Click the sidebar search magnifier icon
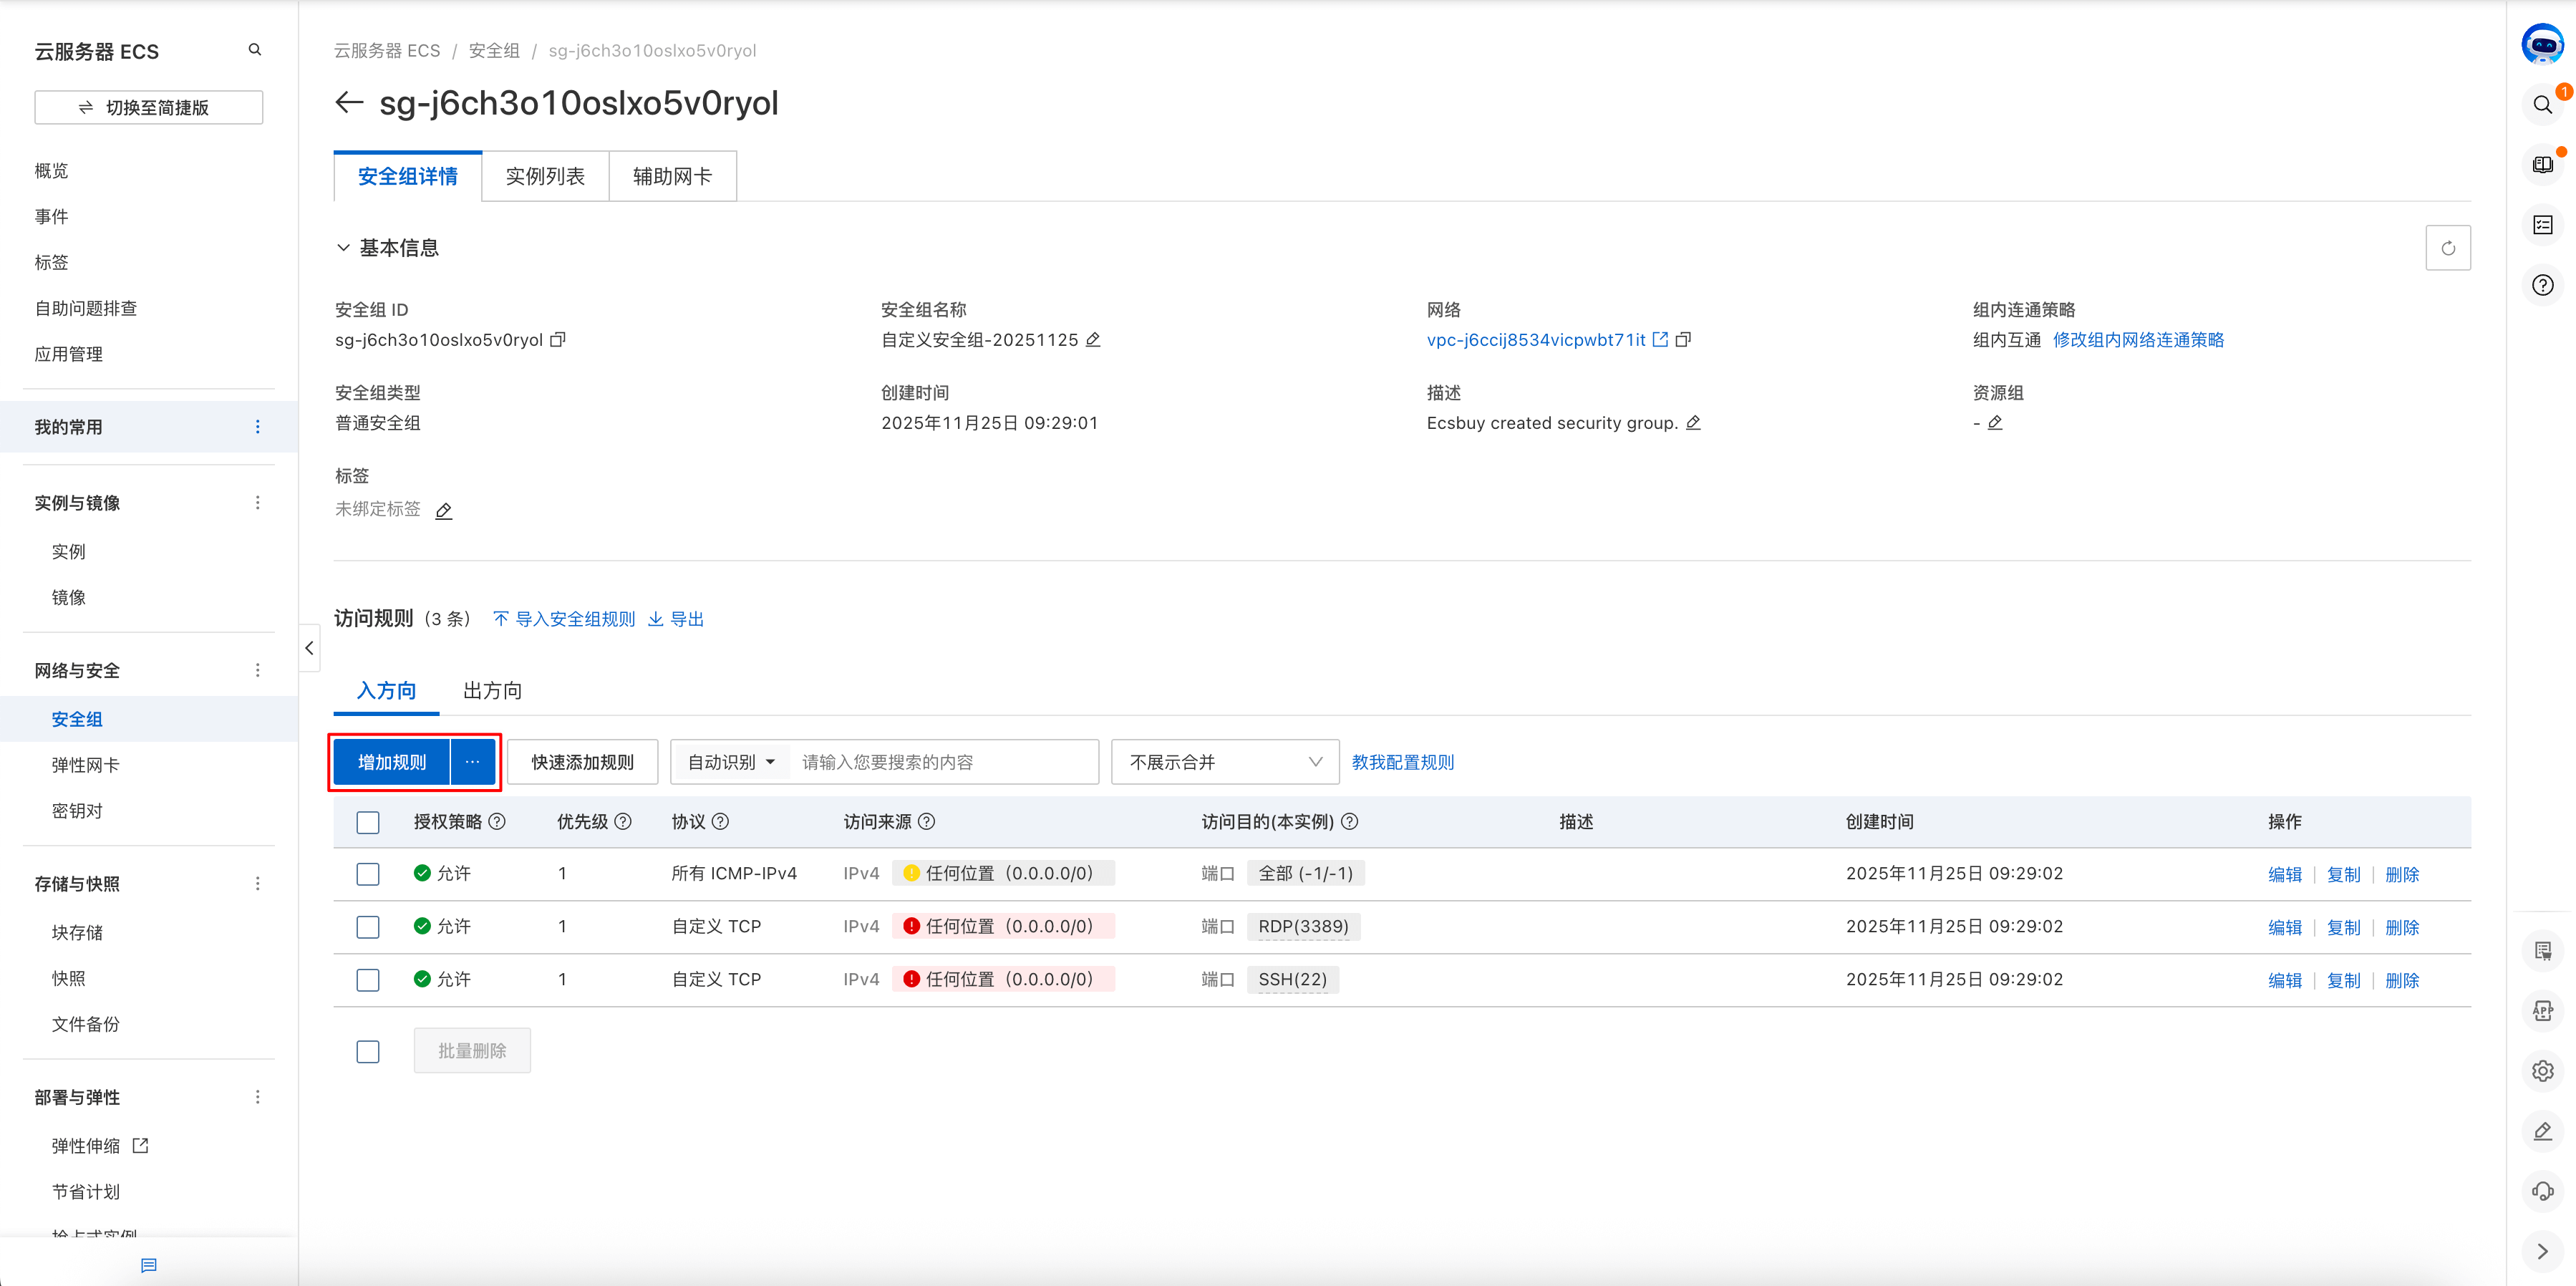Image resolution: width=2576 pixels, height=1286 pixels. [255, 50]
